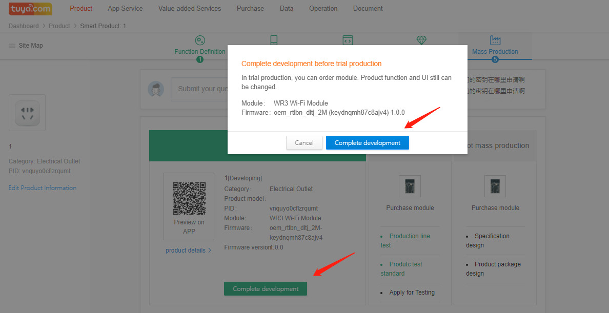Click the support avatar icon
This screenshot has width=609, height=313.
point(156,89)
